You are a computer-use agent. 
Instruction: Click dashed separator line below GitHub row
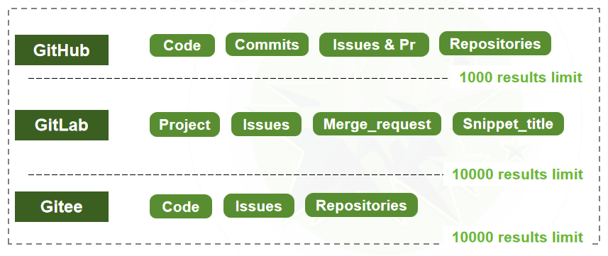[237, 78]
